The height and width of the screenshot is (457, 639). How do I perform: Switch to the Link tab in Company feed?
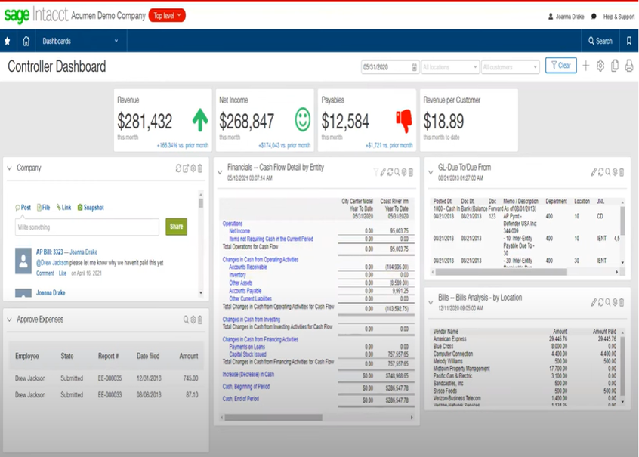pos(64,208)
